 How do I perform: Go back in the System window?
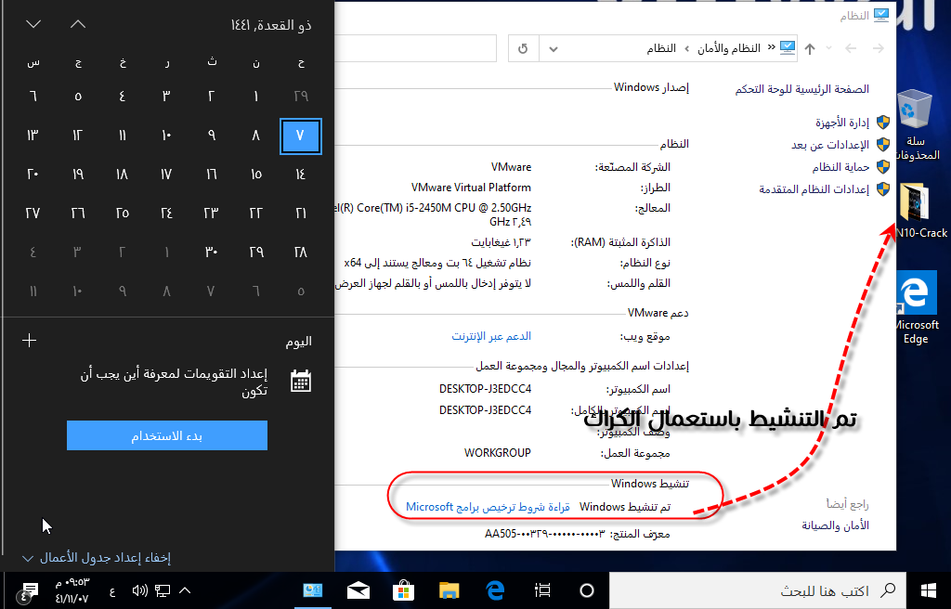pos(878,48)
